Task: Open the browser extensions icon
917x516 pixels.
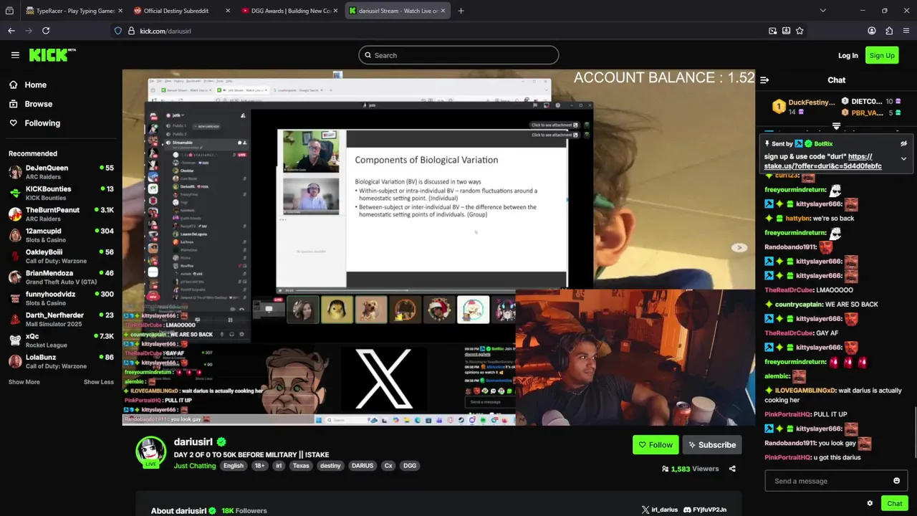Action: [x=889, y=31]
